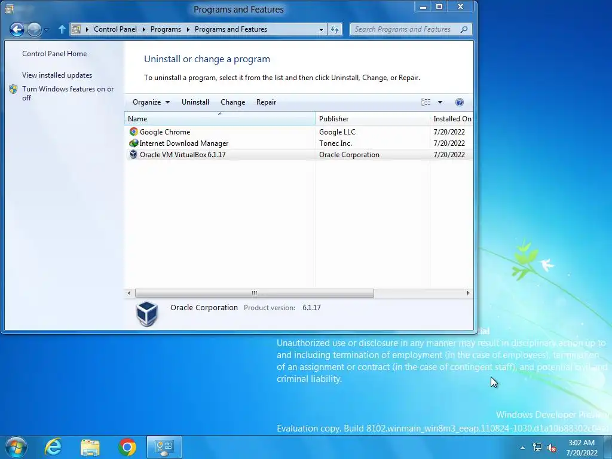Sort by the Publisher column header

coord(372,119)
